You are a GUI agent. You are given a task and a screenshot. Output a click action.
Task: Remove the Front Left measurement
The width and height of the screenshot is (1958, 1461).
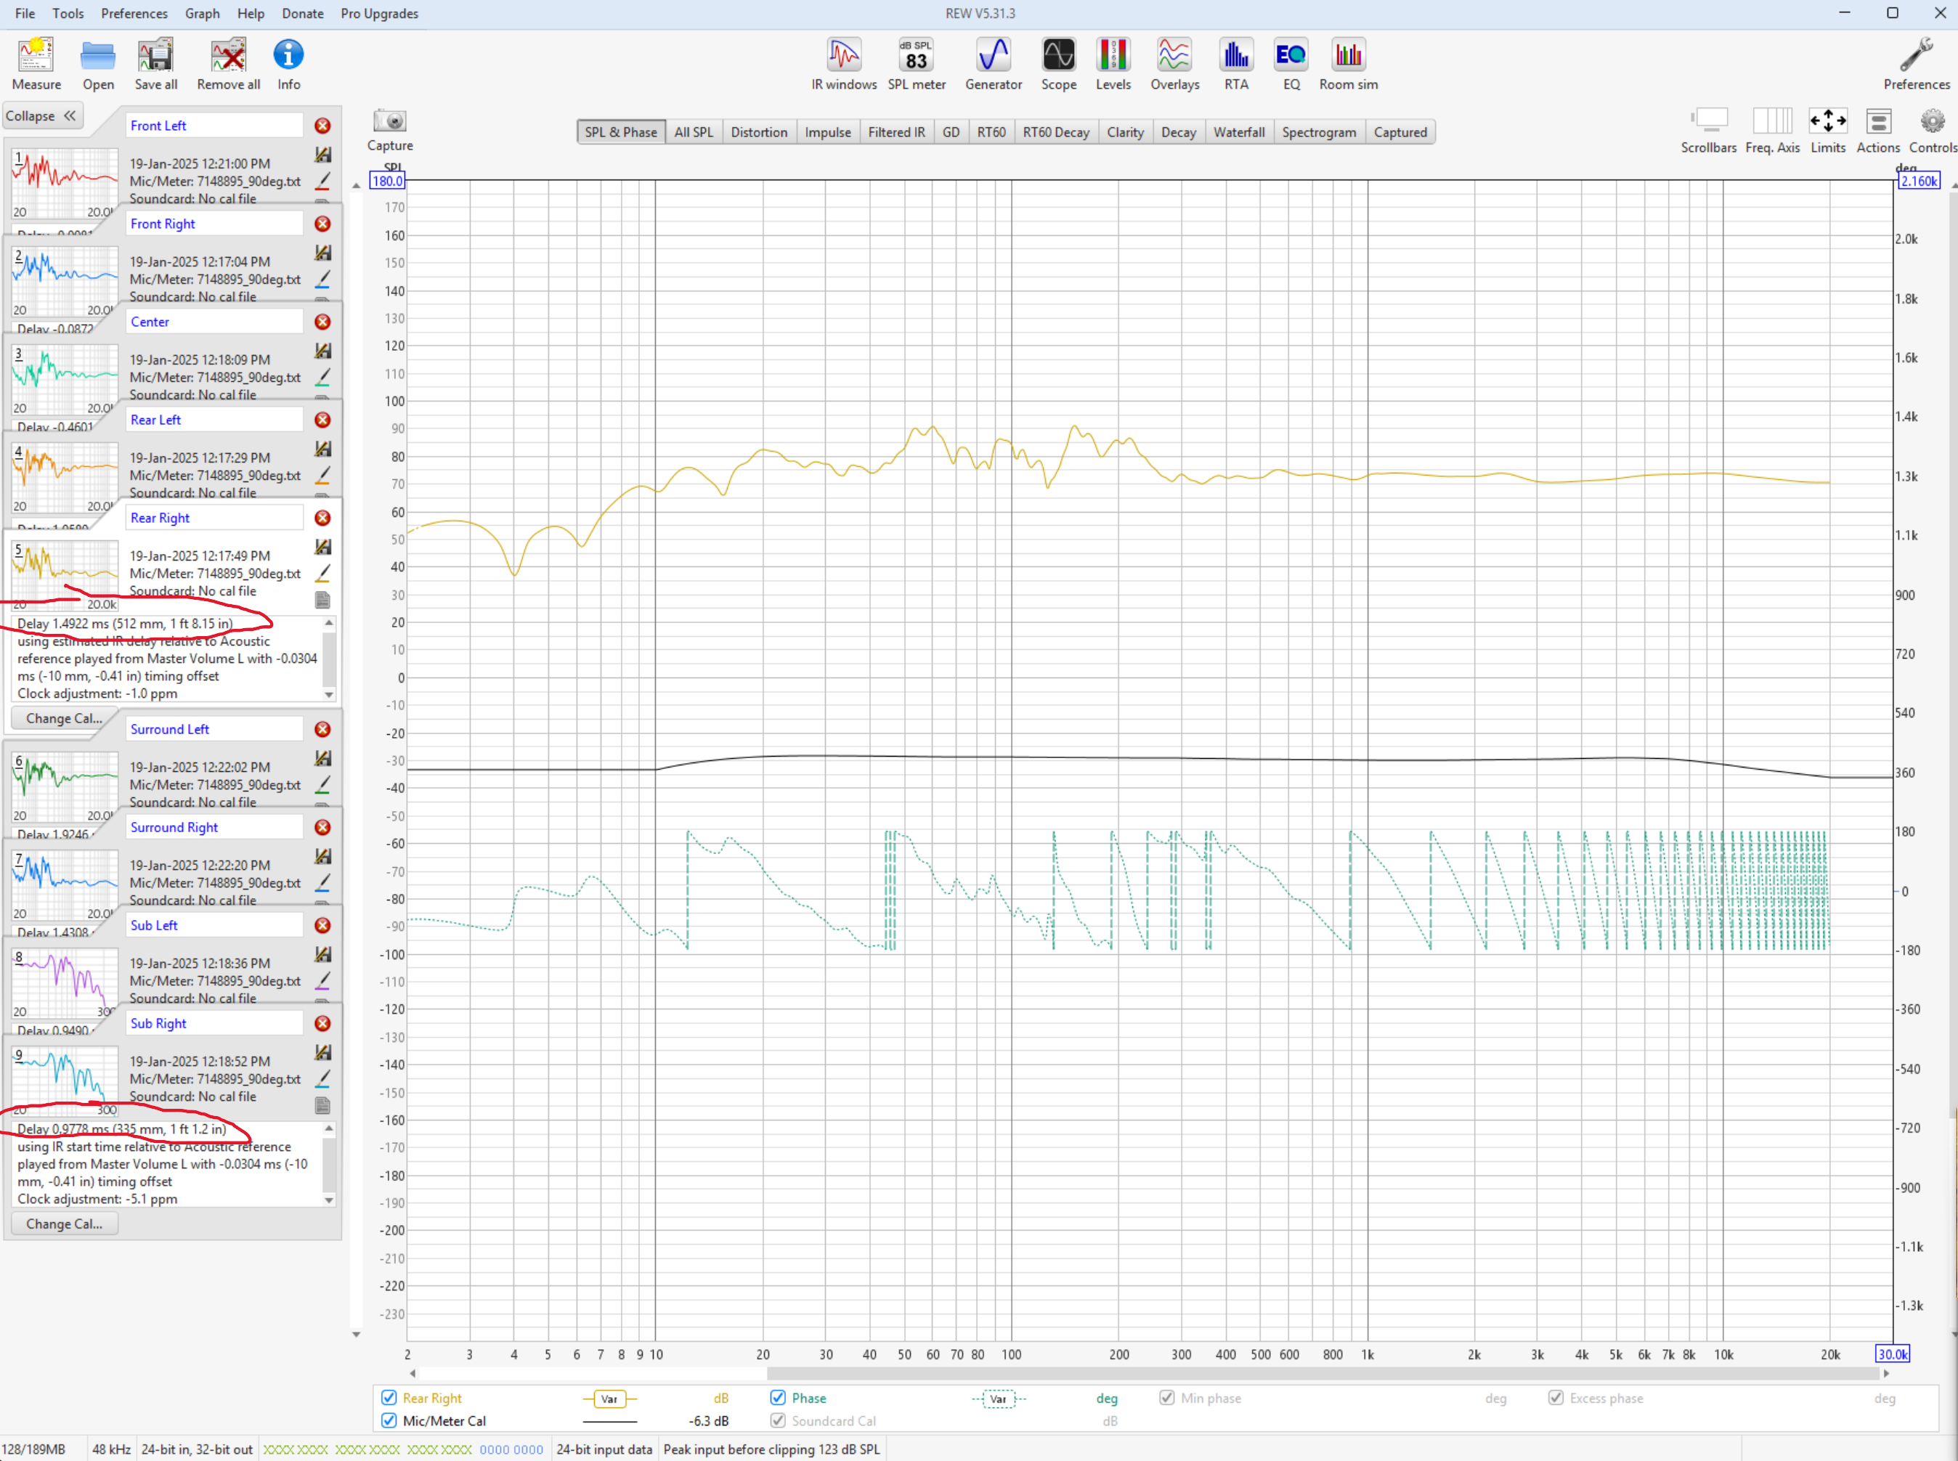point(322,126)
